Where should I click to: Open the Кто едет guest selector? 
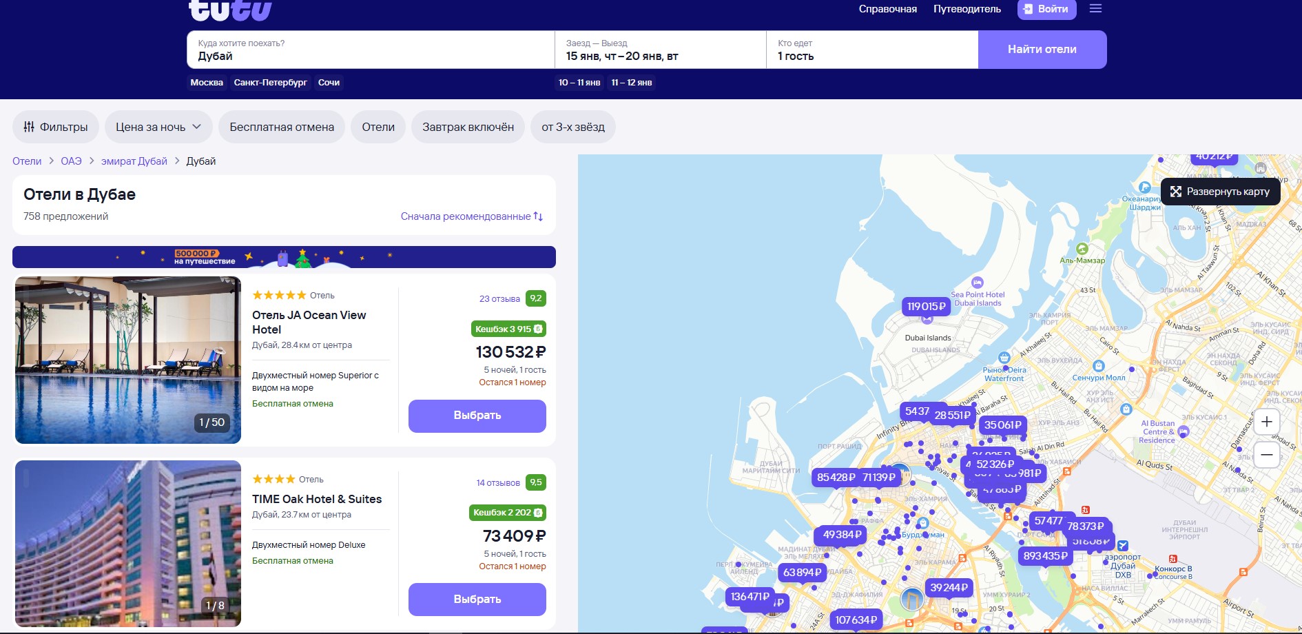(871, 50)
